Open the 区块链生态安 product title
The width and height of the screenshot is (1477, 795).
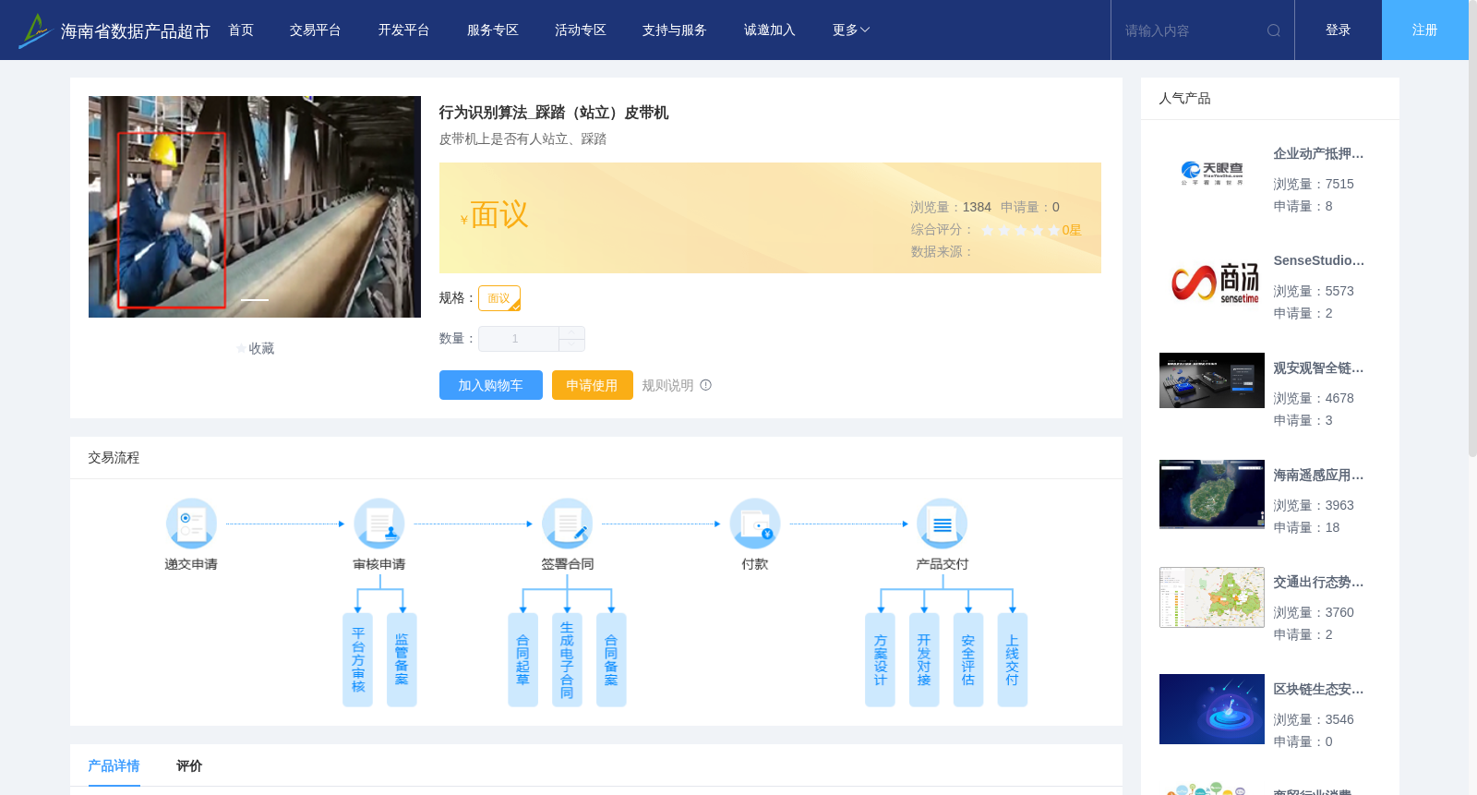(1318, 690)
